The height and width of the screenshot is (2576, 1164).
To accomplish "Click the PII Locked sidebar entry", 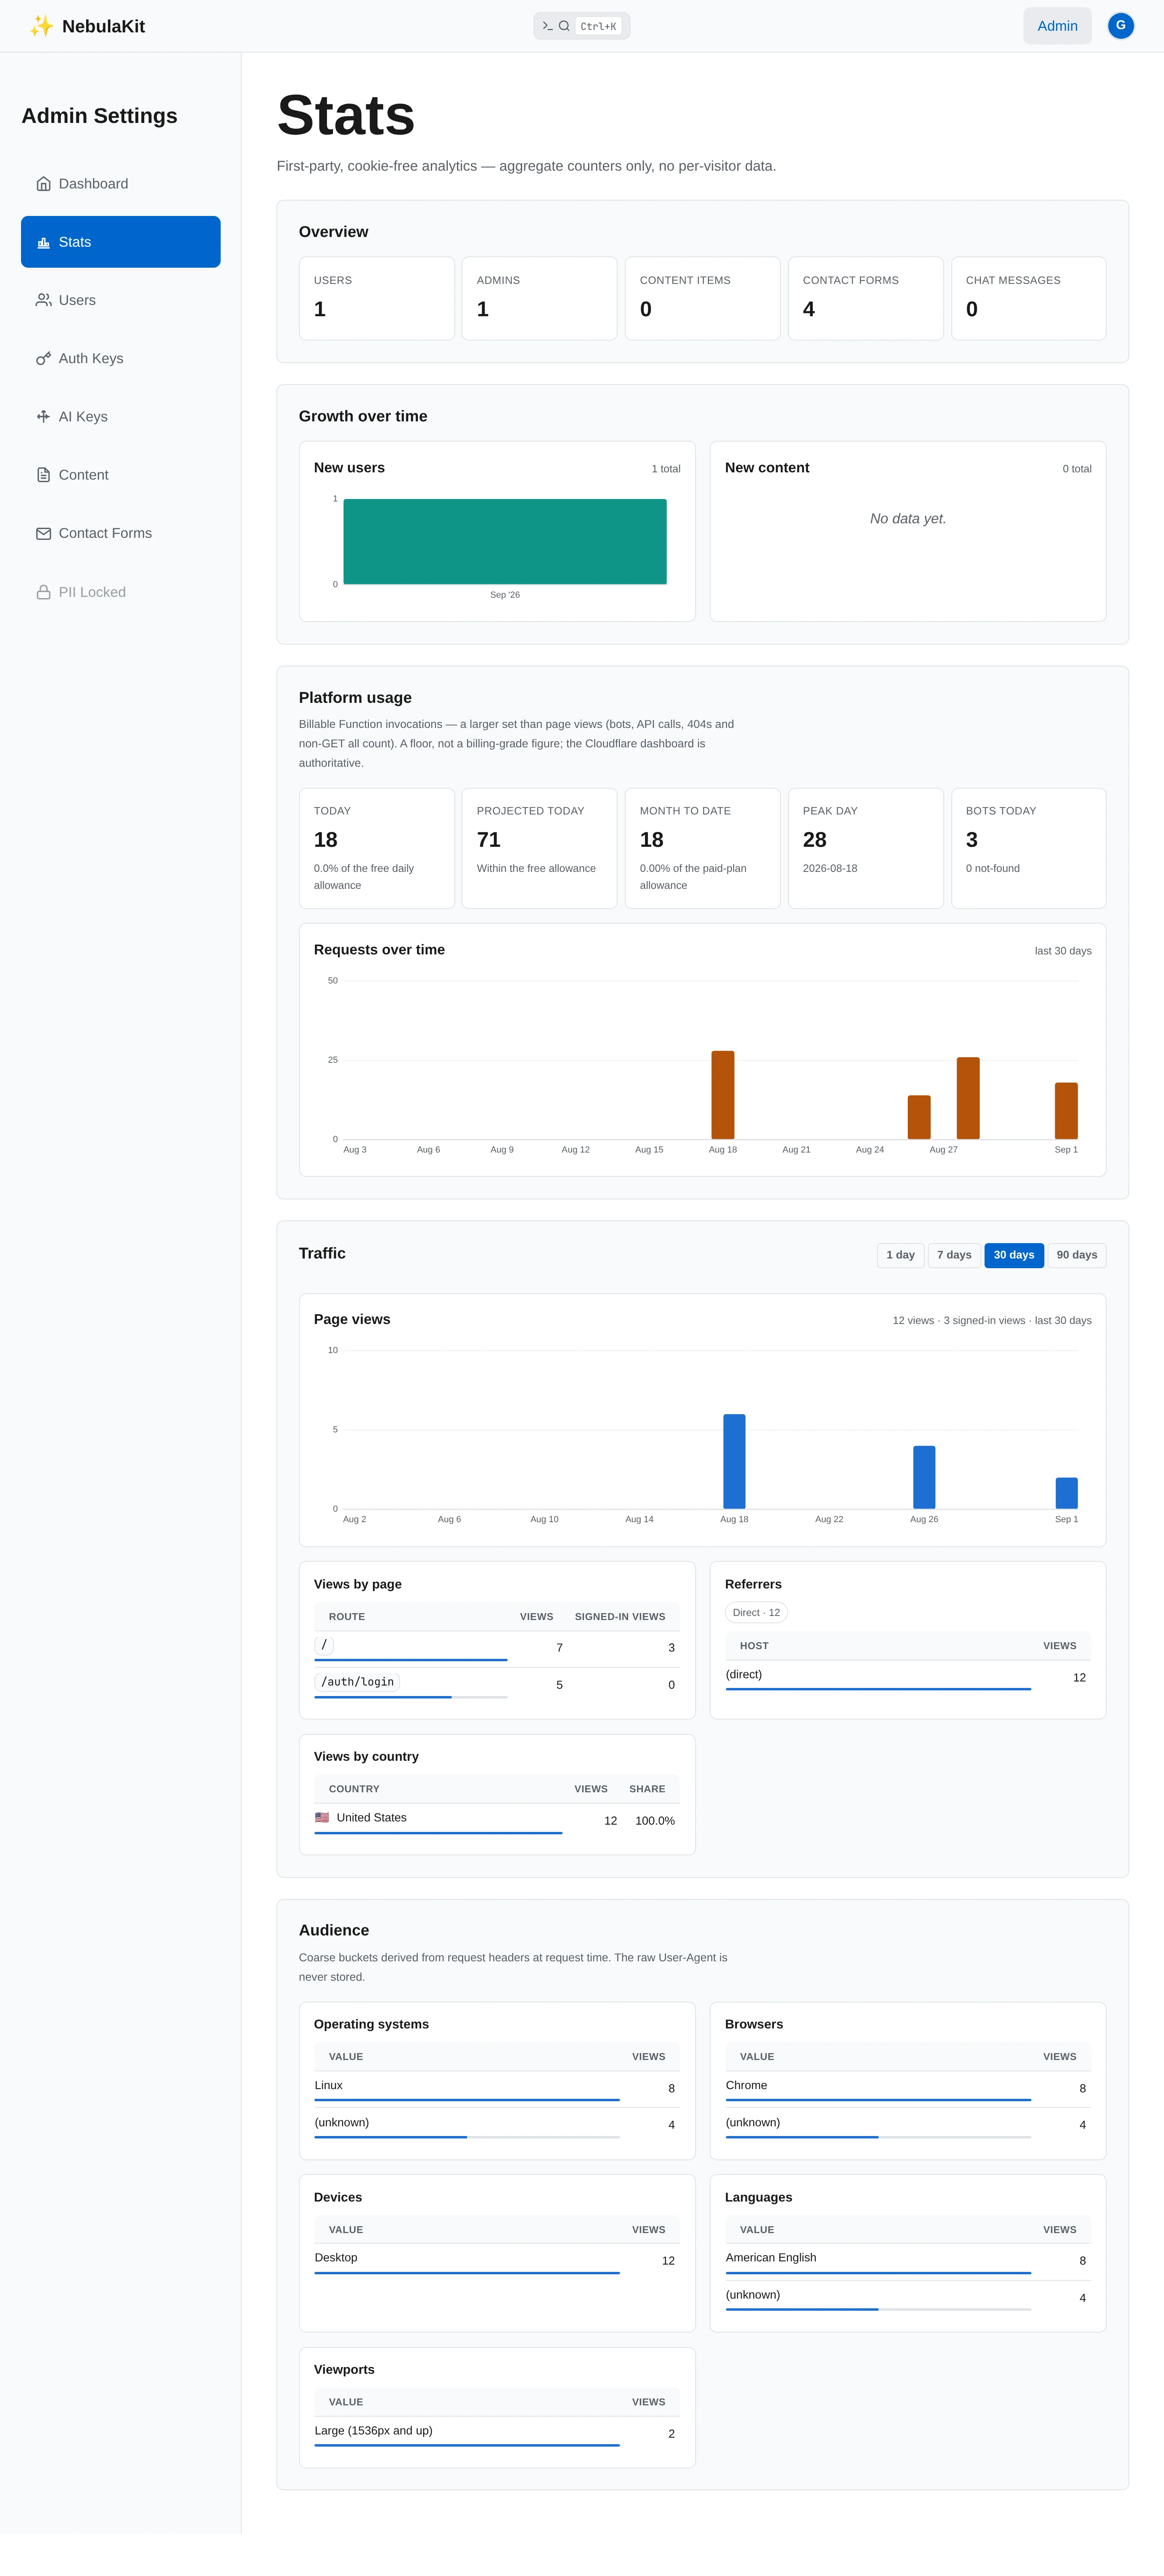I will coord(121,592).
